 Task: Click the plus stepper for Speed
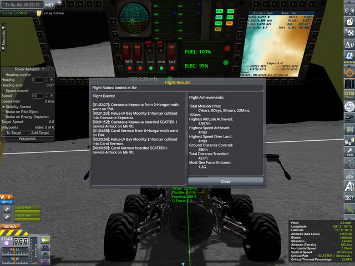tap(52, 96)
